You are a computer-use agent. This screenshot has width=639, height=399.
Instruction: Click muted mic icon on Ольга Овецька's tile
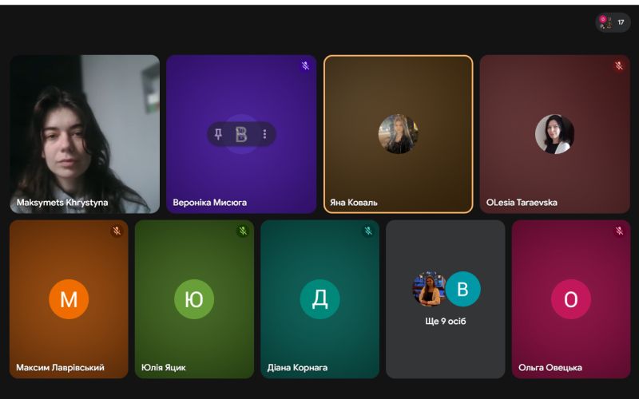point(619,231)
